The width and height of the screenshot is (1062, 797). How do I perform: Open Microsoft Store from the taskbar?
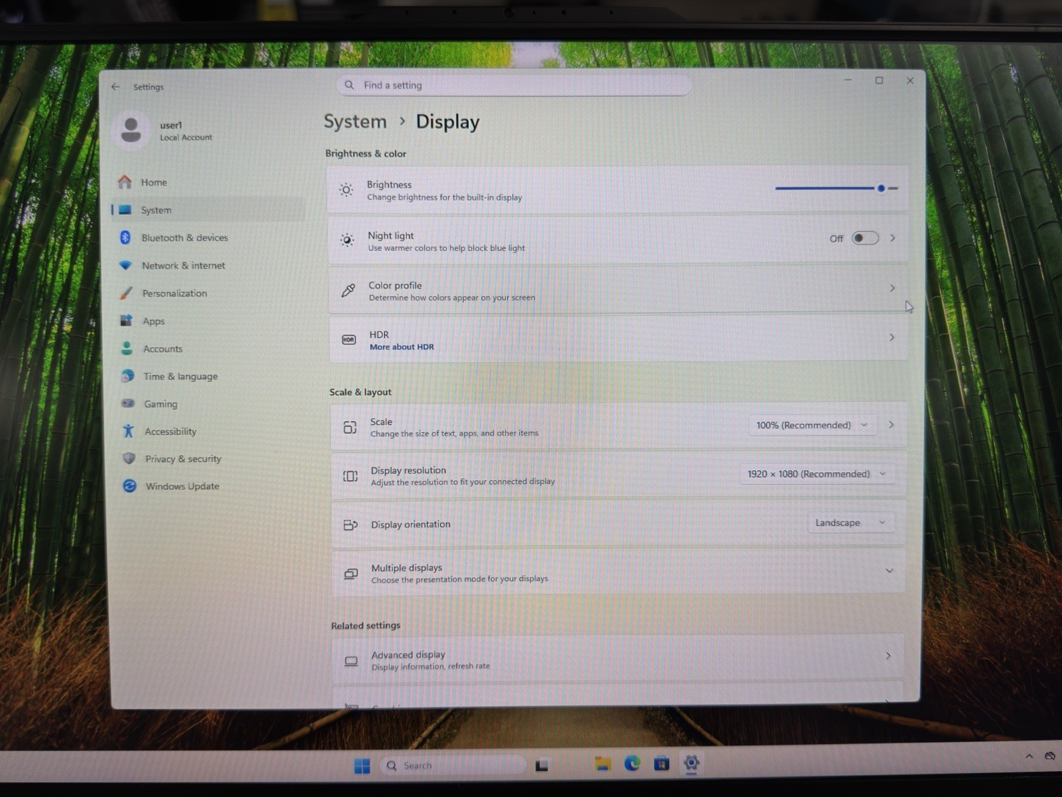point(662,763)
